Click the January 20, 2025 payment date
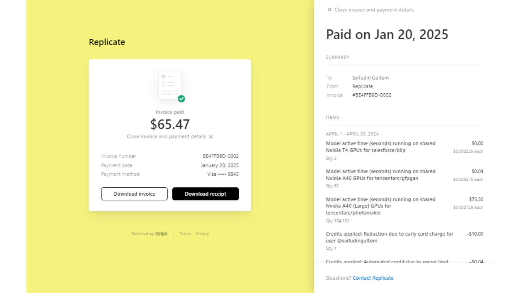This screenshot has width=521, height=293. (x=220, y=165)
